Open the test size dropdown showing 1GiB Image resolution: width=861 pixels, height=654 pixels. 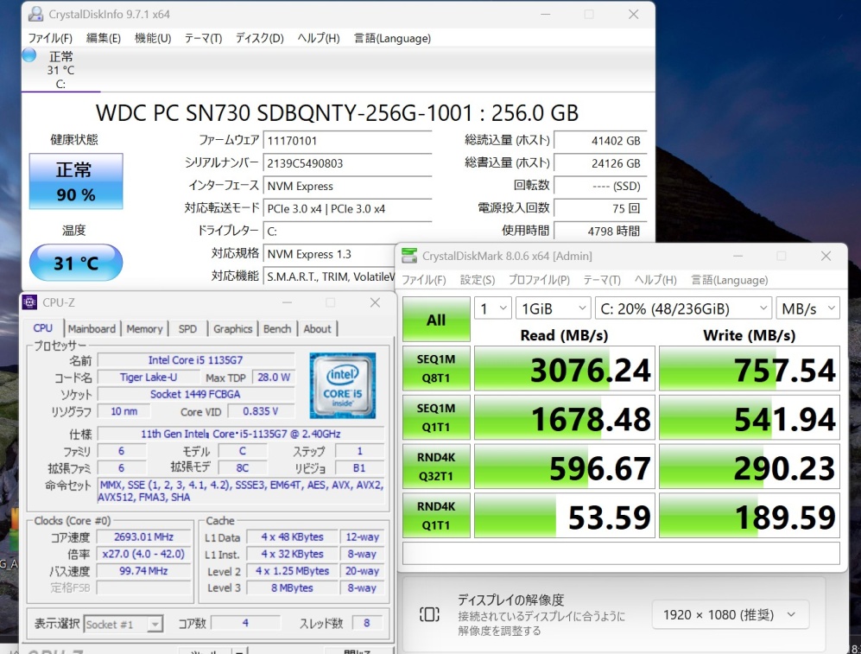coord(553,308)
